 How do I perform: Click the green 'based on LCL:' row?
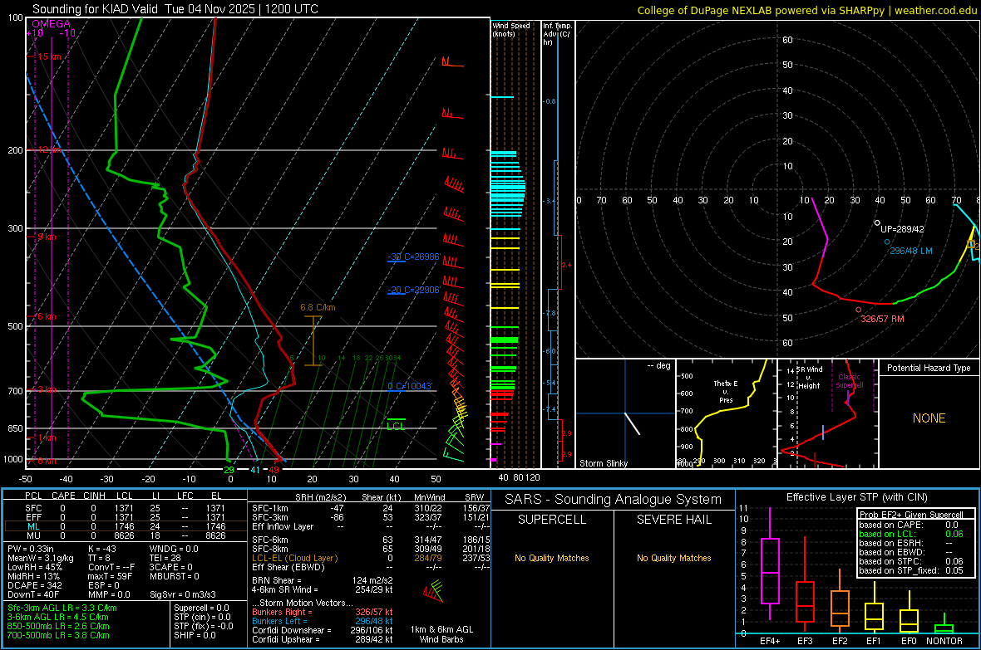click(x=911, y=534)
